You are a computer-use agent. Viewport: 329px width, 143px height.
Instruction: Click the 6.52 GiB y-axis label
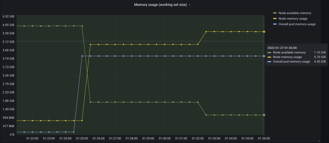point(8,17)
